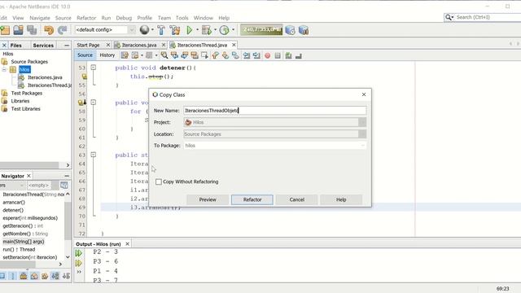Open the Debug menu
The height and width of the screenshot is (293, 521).
[x=124, y=18]
